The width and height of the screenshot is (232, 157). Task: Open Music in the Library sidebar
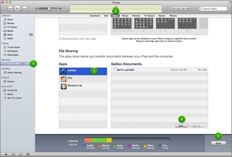pos(10,20)
